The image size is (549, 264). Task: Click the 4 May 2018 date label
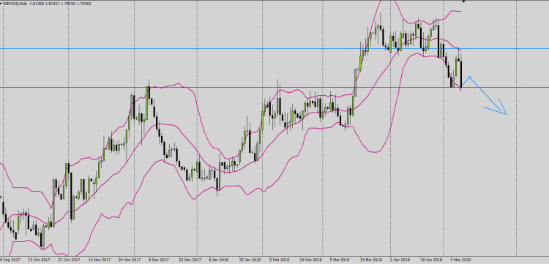460,260
